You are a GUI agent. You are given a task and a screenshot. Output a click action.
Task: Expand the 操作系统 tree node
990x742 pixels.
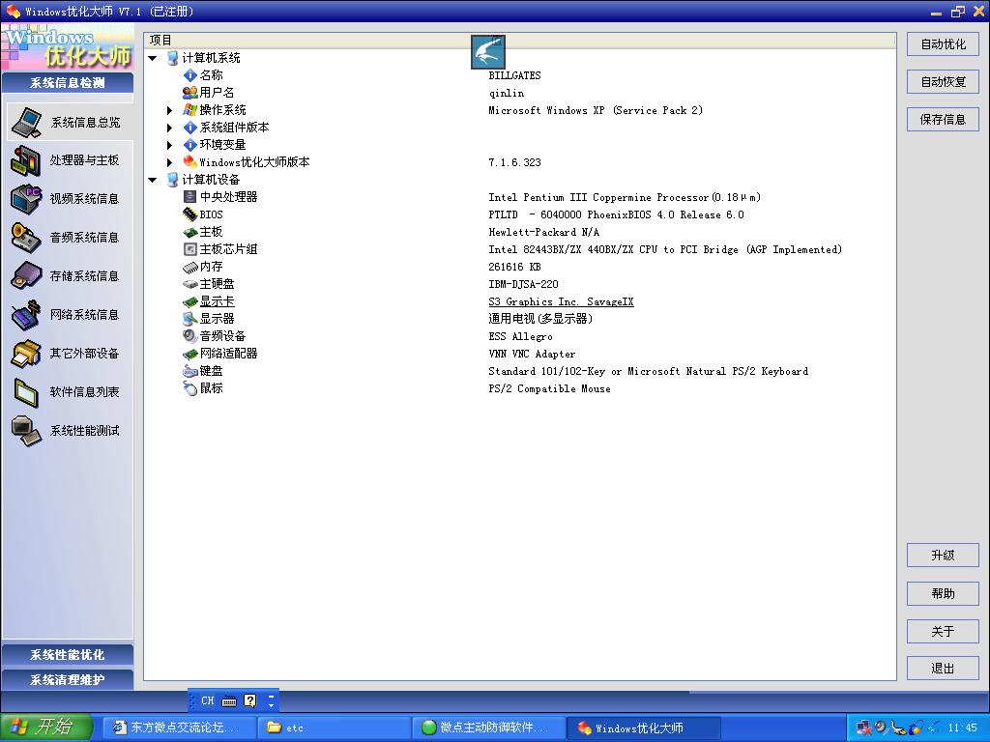click(169, 110)
